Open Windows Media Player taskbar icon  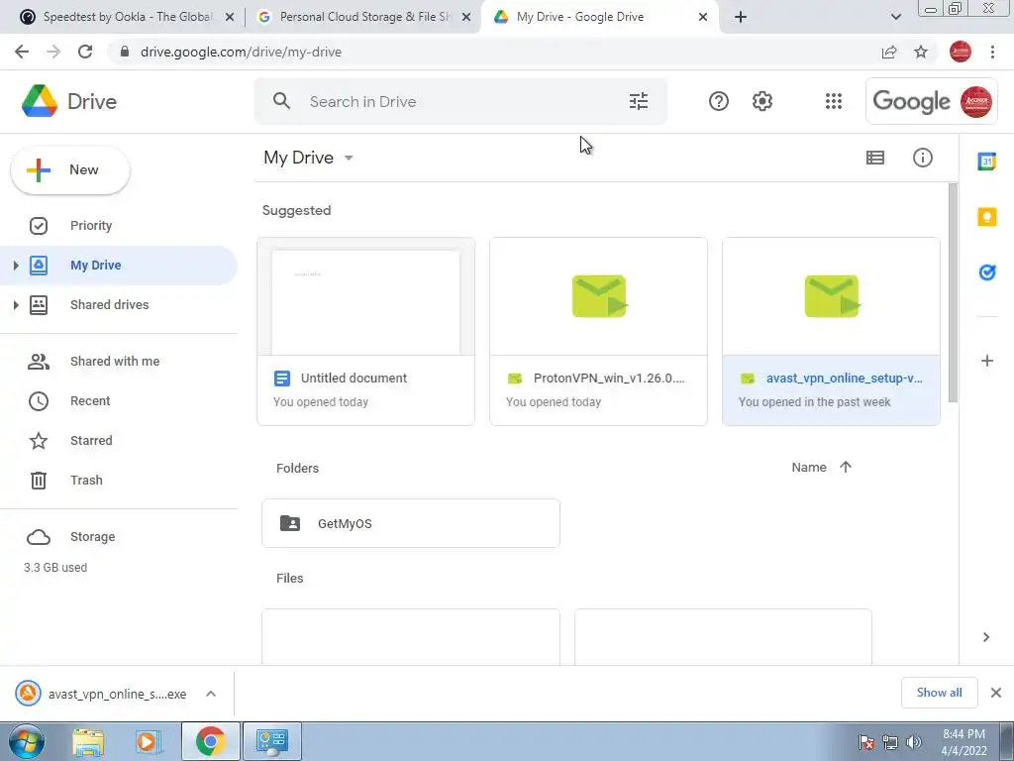click(x=149, y=741)
